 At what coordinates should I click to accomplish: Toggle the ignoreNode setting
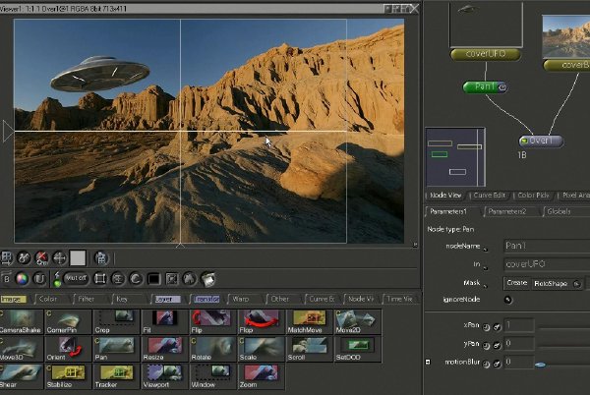tap(508, 300)
